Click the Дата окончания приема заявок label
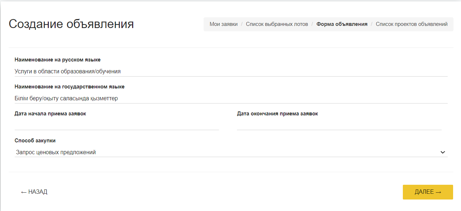Image resolution: width=461 pixels, height=211 pixels. 277,114
